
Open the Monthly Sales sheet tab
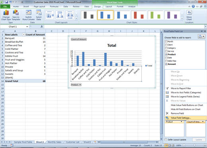tap(55, 142)
